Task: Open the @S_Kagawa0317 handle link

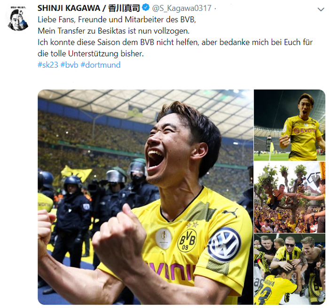Action: tap(182, 8)
